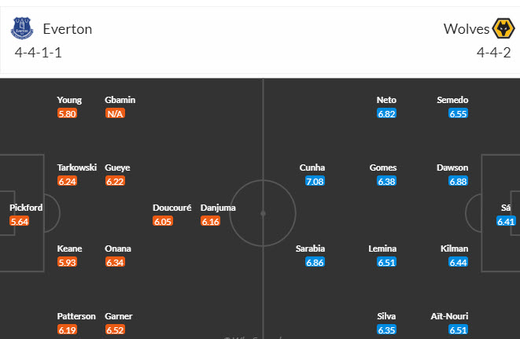Select Sarabia on the pitch
Image resolution: width=520 pixels, height=339 pixels.
coord(311,249)
